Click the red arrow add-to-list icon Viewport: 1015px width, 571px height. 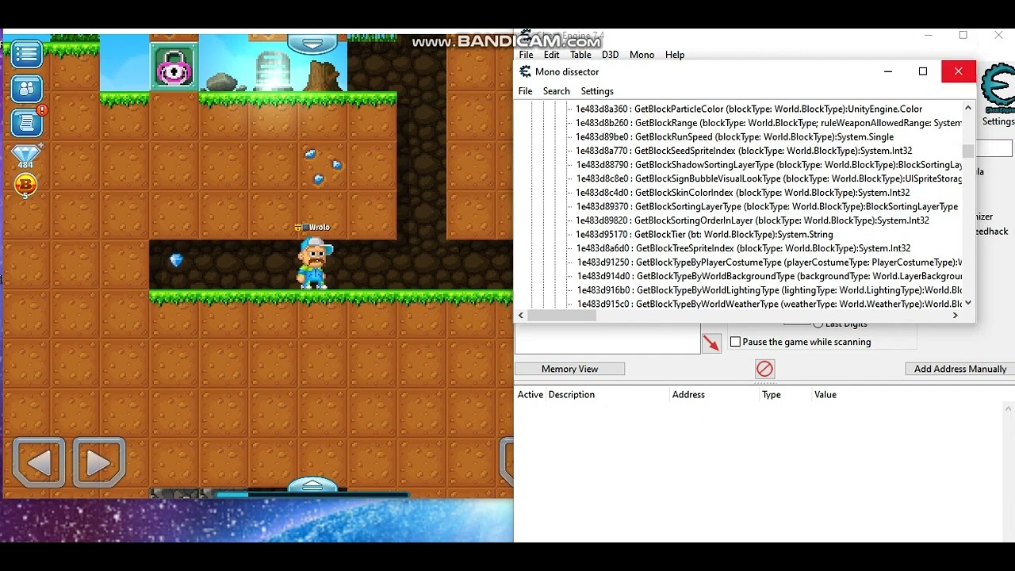coord(710,343)
